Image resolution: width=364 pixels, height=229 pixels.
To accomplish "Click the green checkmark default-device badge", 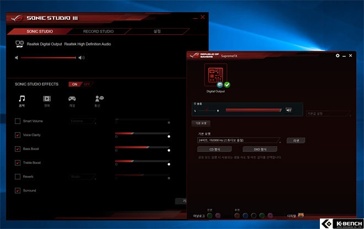I will [227, 85].
